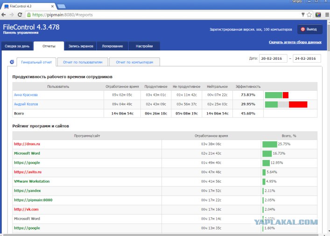Open the Логирование tab
Viewport: 330px width, 236px height.
click(112, 46)
